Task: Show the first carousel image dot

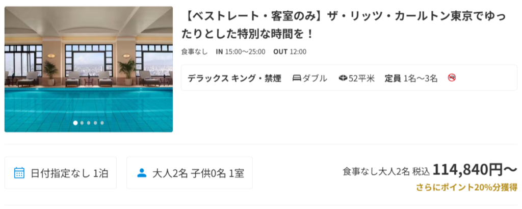Action: click(75, 123)
